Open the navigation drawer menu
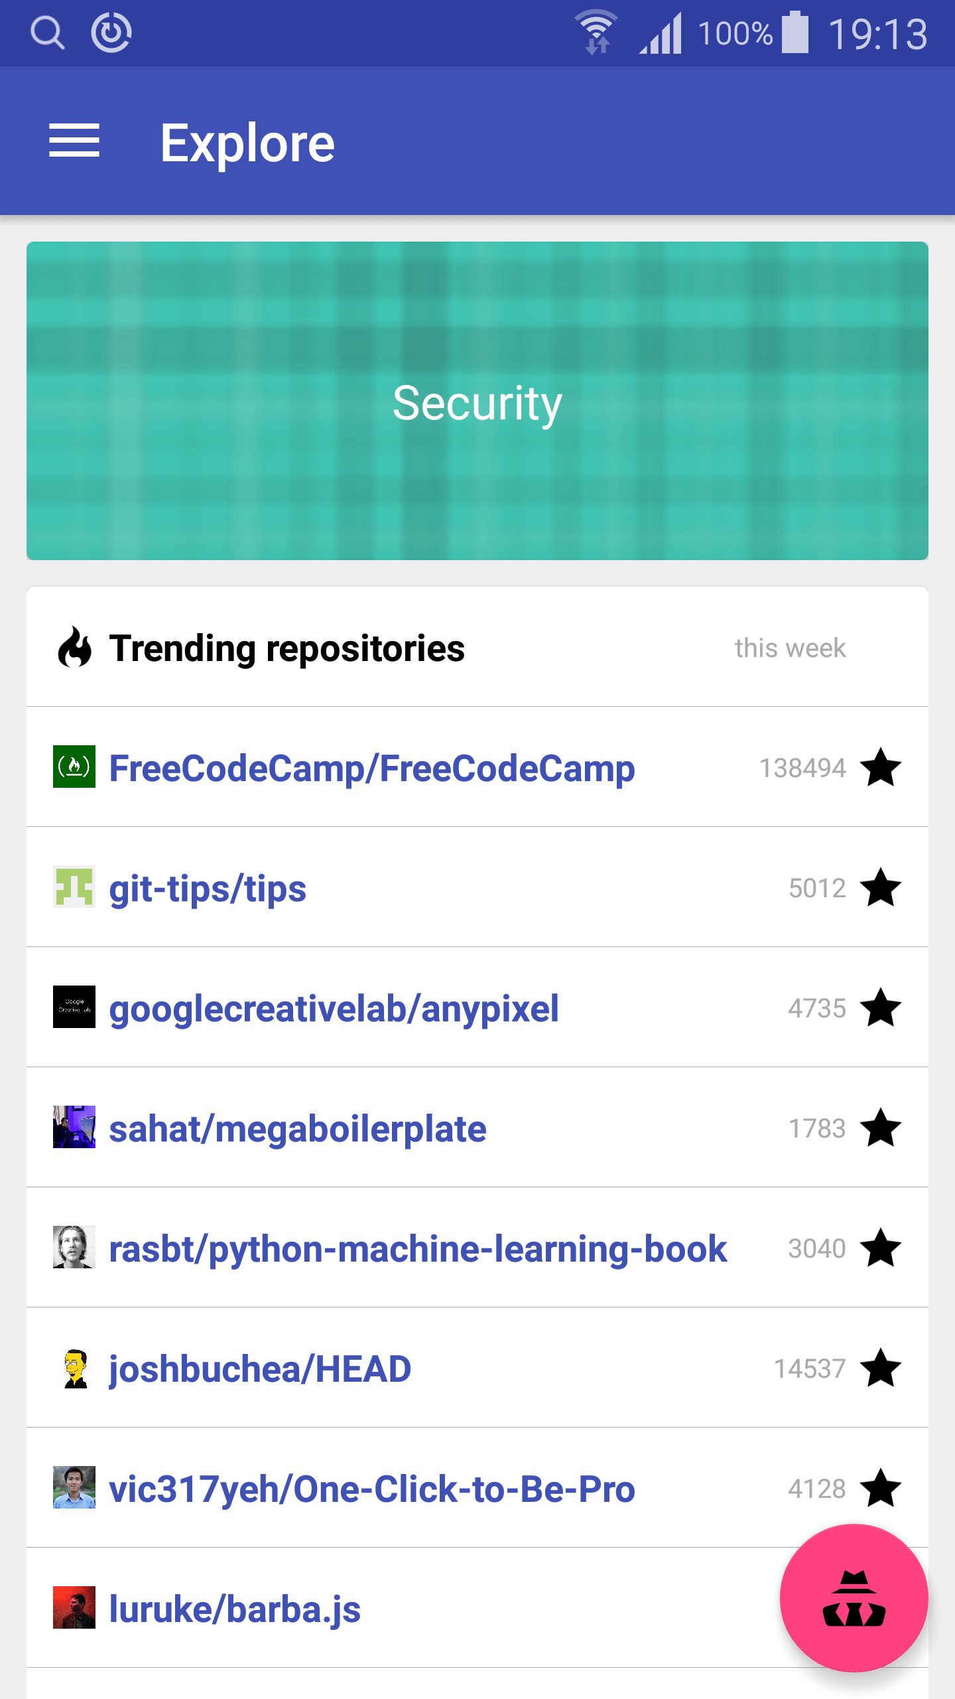The image size is (955, 1699). [x=74, y=141]
